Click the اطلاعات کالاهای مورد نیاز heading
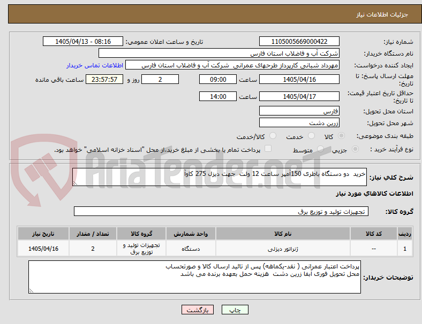 tap(374, 194)
